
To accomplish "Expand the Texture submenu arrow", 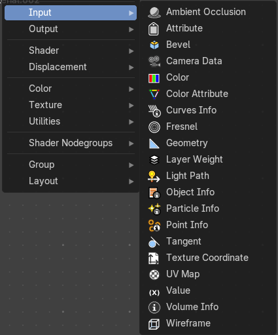I will (131, 106).
